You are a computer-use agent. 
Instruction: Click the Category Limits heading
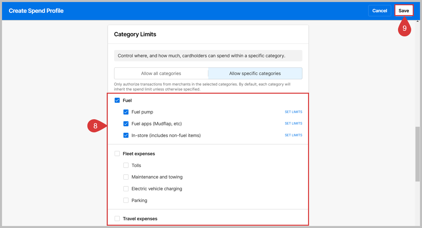coord(135,34)
